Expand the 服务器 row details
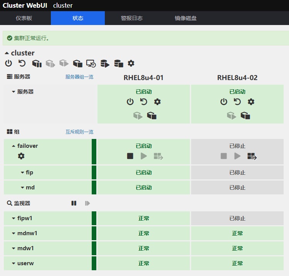The image size is (289, 276). [x=13, y=92]
